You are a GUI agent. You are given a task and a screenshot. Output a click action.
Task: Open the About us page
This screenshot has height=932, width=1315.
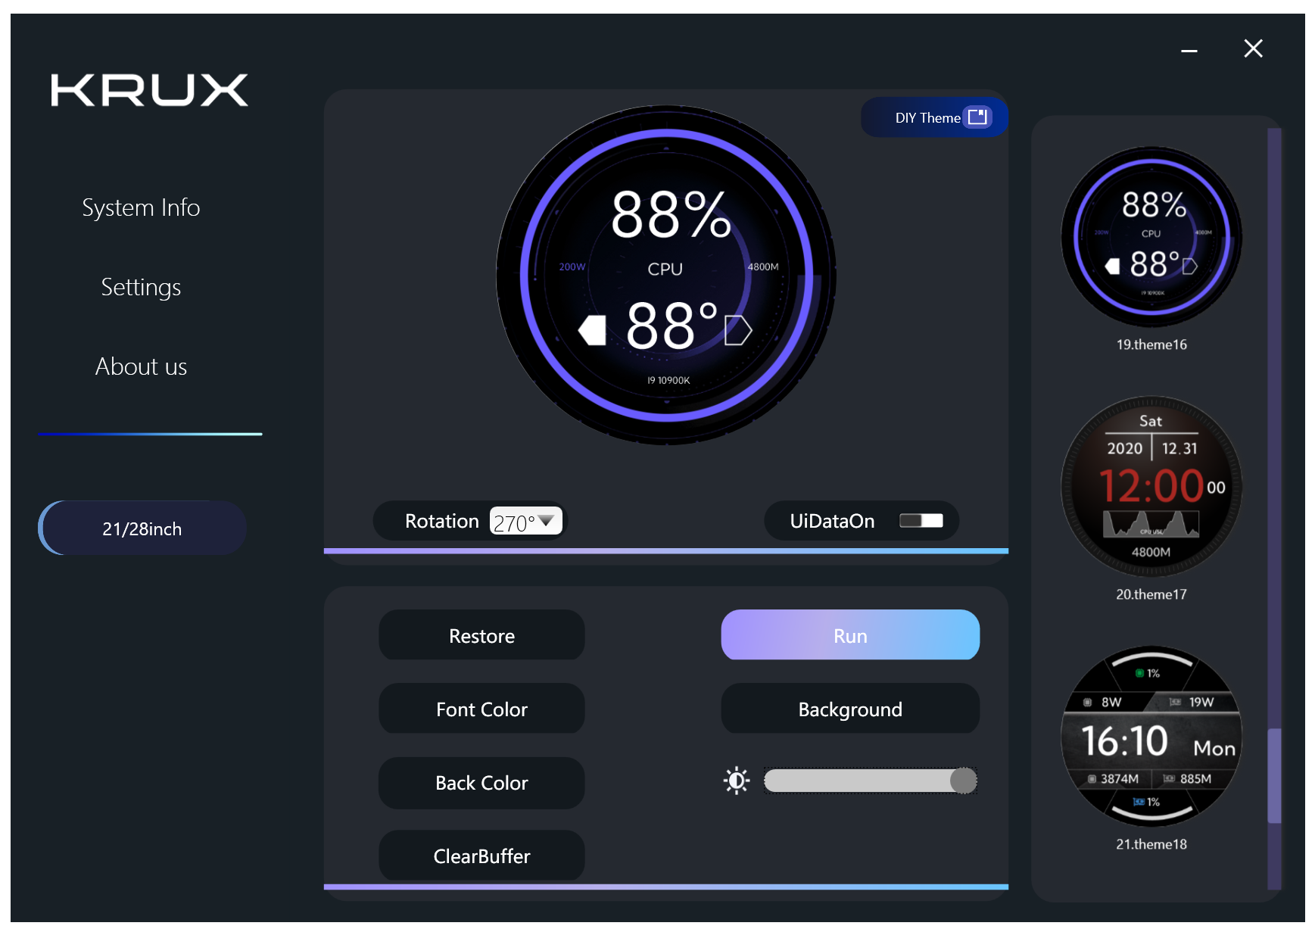pos(141,366)
